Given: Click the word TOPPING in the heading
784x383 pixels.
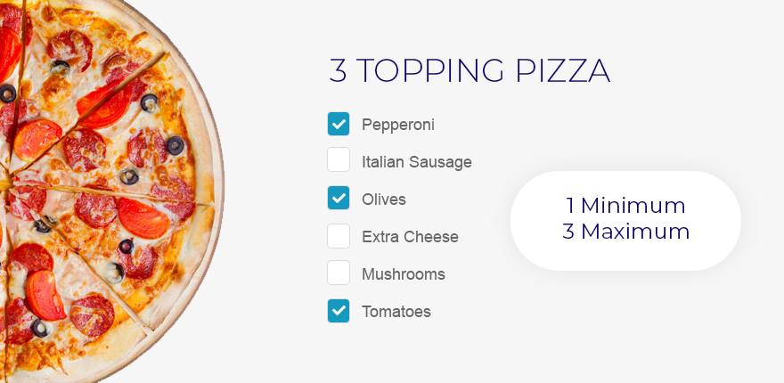Looking at the screenshot, I should pyautogui.click(x=431, y=70).
